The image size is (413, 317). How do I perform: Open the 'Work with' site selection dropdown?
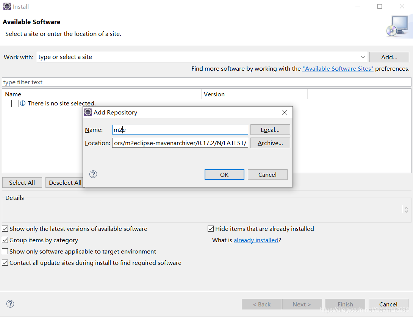(363, 57)
